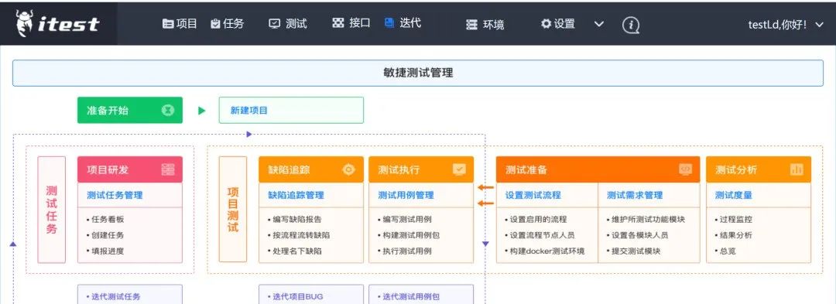
Task: Open 迭代项目BUG box
Action: 311,295
